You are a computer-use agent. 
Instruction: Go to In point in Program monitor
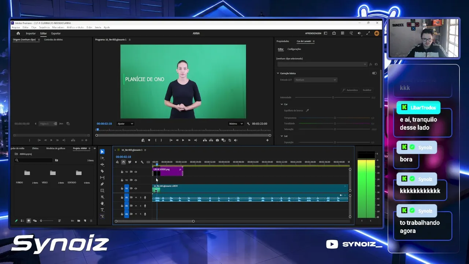[x=171, y=140]
